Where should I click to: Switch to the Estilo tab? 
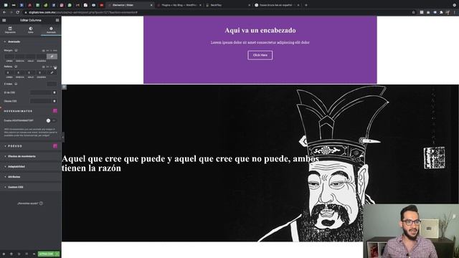[x=30, y=30]
